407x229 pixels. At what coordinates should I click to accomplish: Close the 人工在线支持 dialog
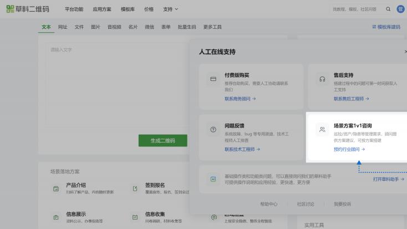[x=405, y=52]
